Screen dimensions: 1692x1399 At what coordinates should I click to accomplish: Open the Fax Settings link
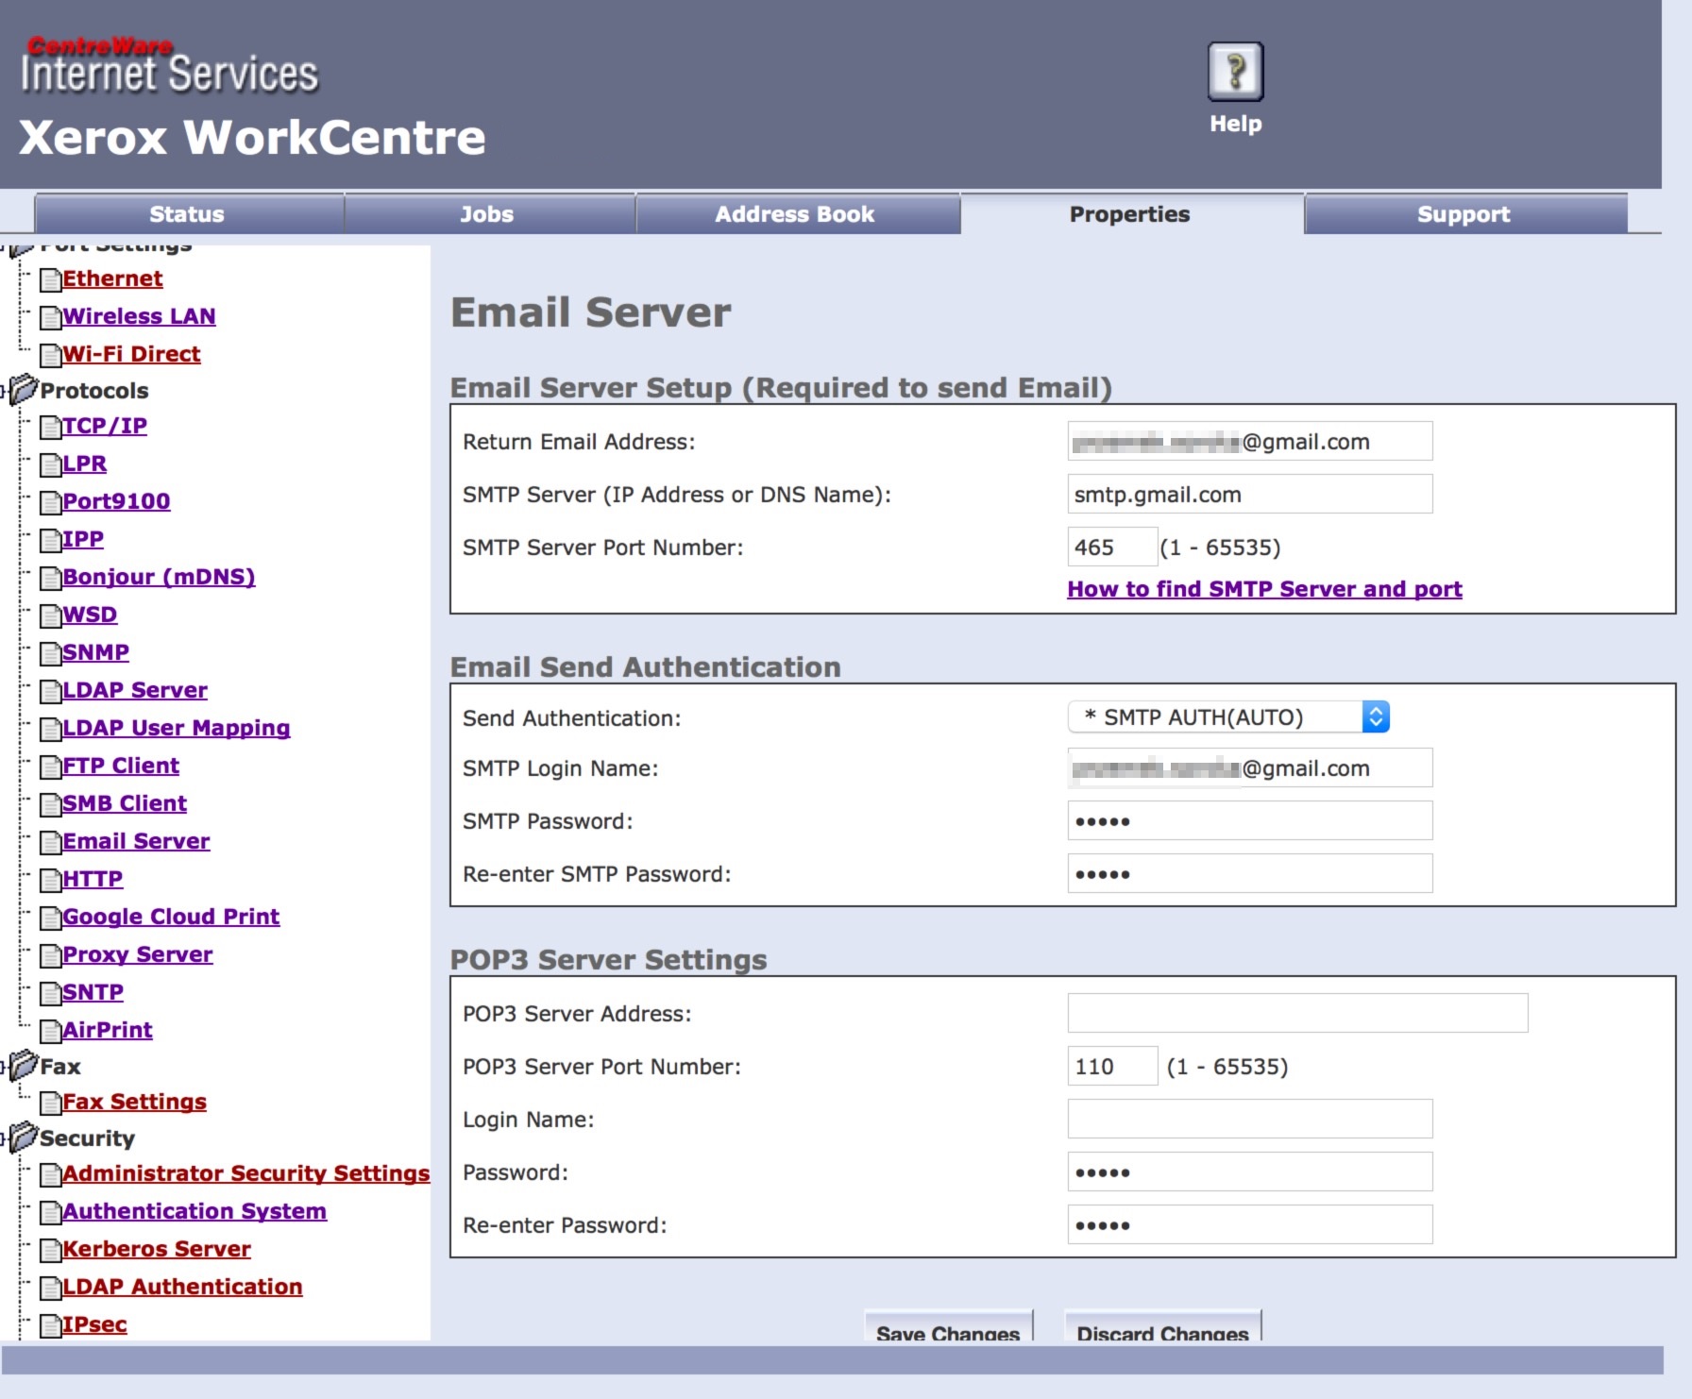pos(134,1102)
